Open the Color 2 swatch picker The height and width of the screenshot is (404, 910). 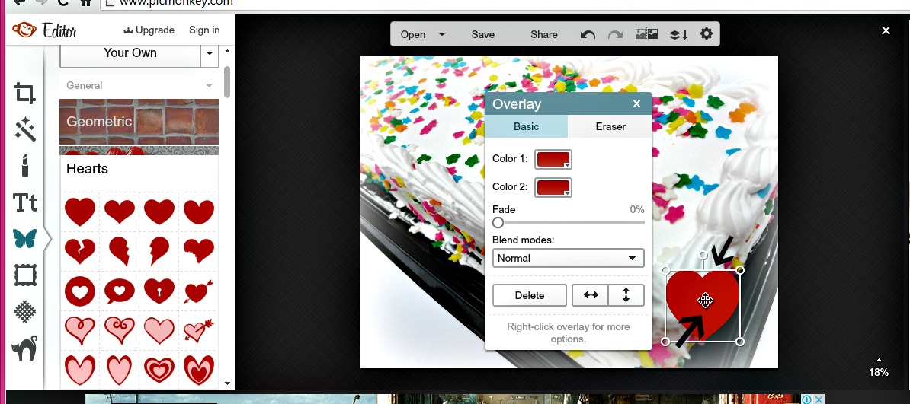(x=553, y=187)
